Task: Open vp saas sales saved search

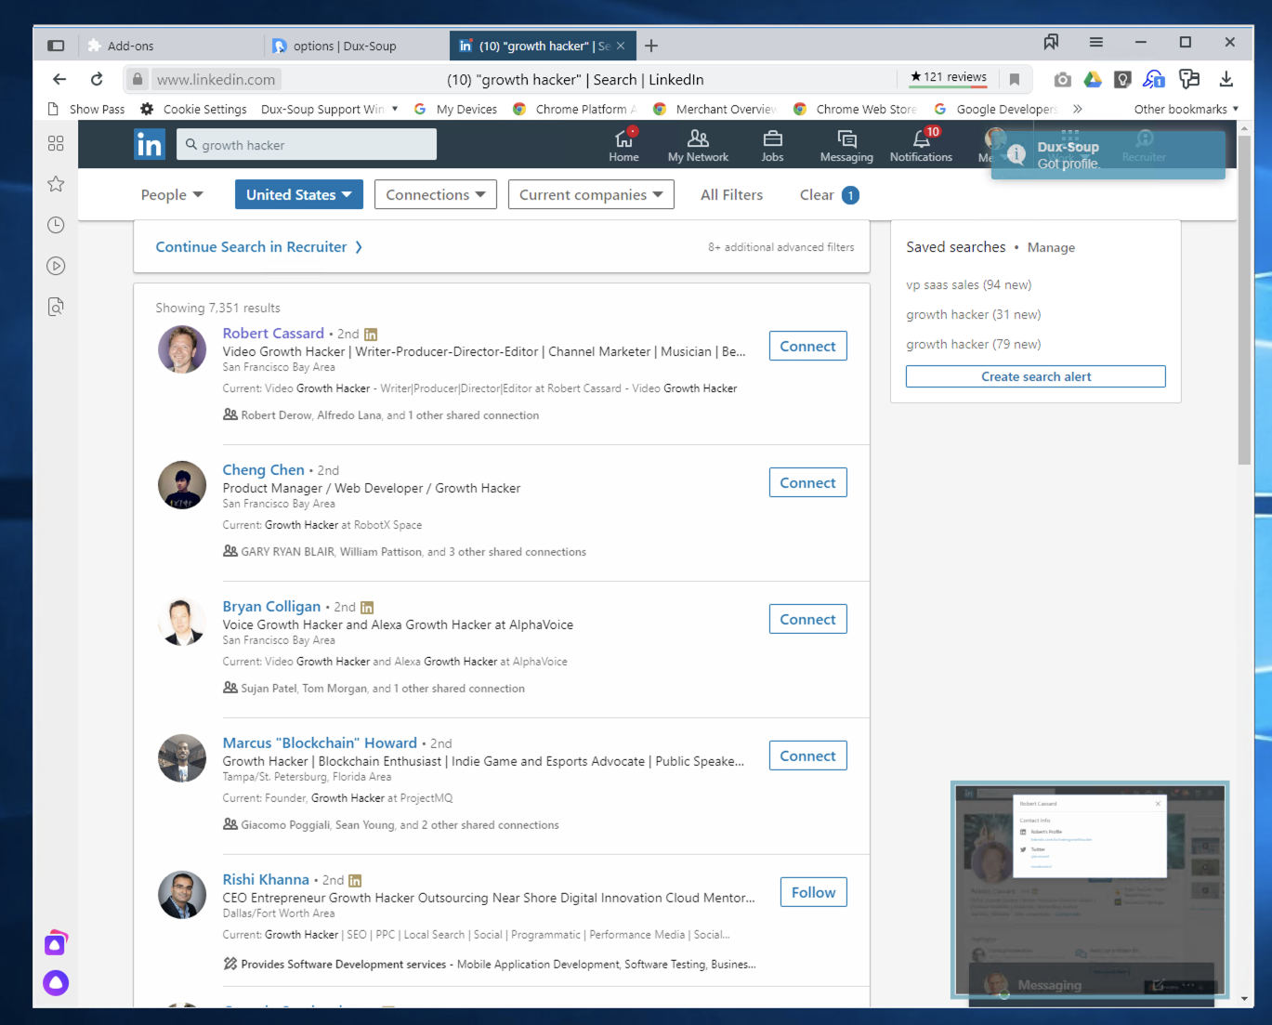Action: pos(968,284)
